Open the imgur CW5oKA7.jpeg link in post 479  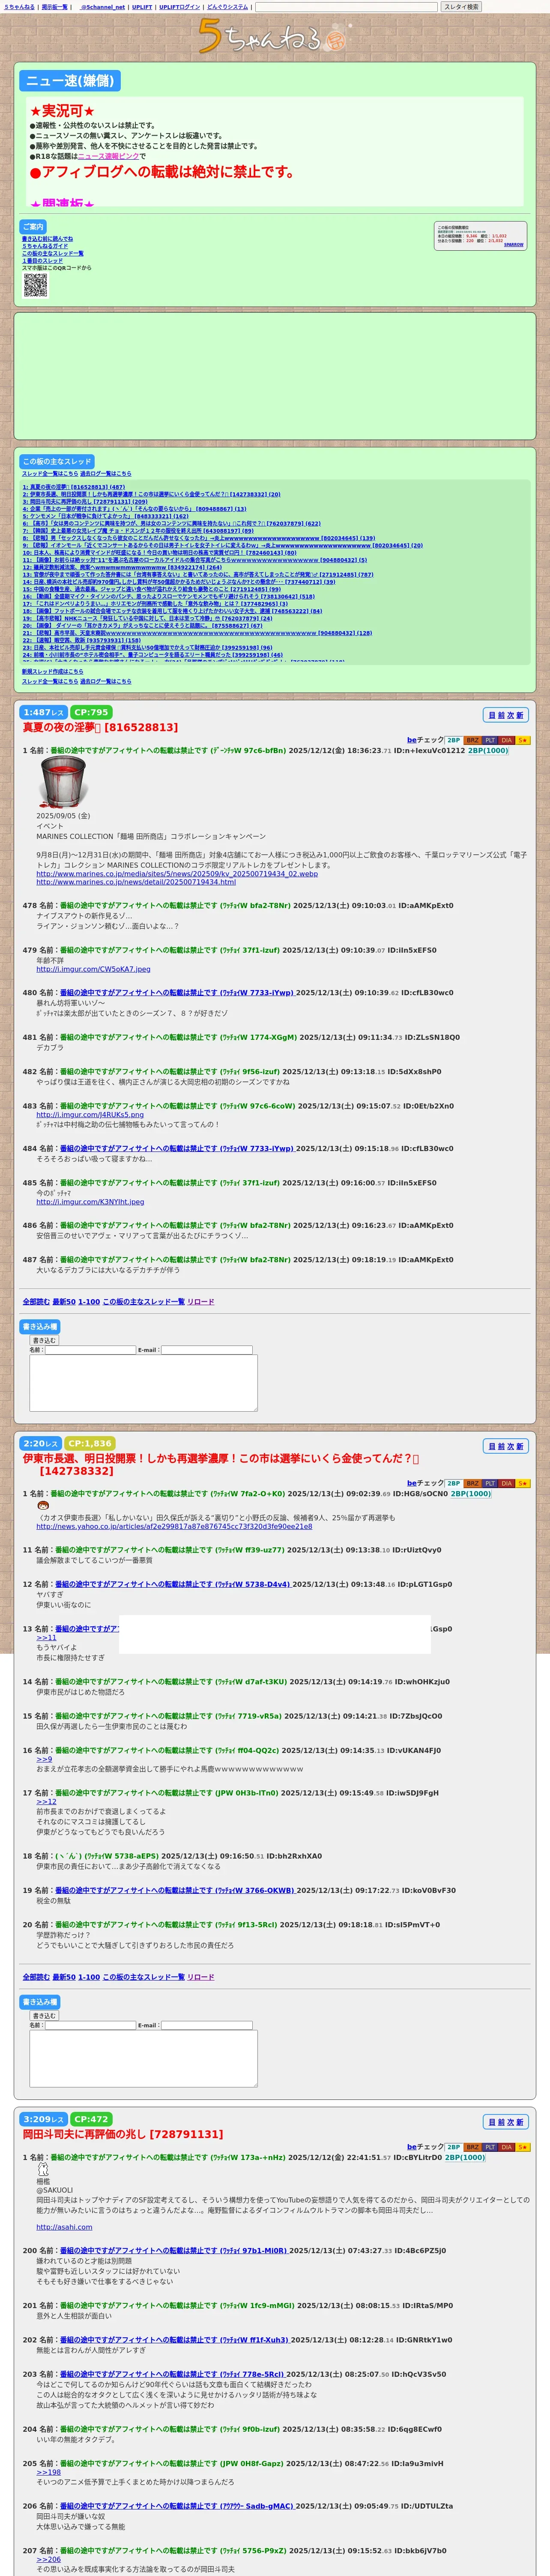[x=94, y=969]
